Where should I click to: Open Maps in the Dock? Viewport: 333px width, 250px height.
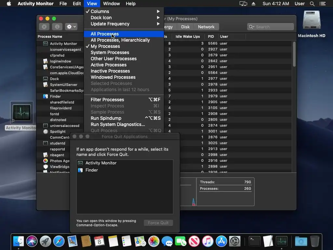140,241
